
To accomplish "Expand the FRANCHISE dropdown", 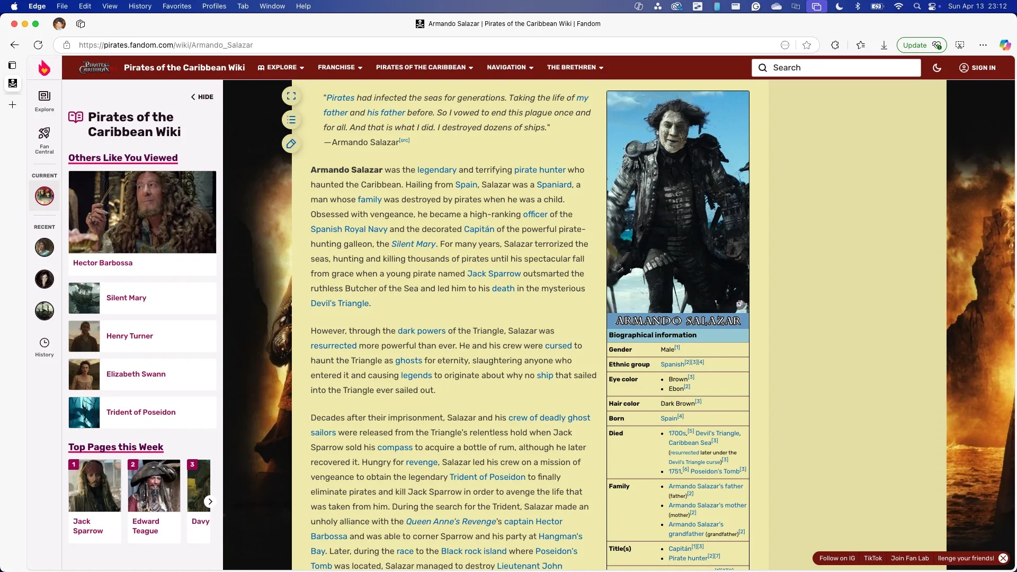I will tap(340, 67).
